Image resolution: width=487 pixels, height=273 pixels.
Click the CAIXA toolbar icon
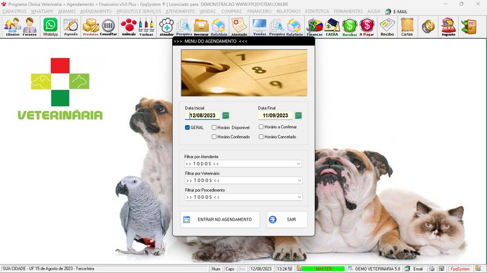click(x=332, y=27)
